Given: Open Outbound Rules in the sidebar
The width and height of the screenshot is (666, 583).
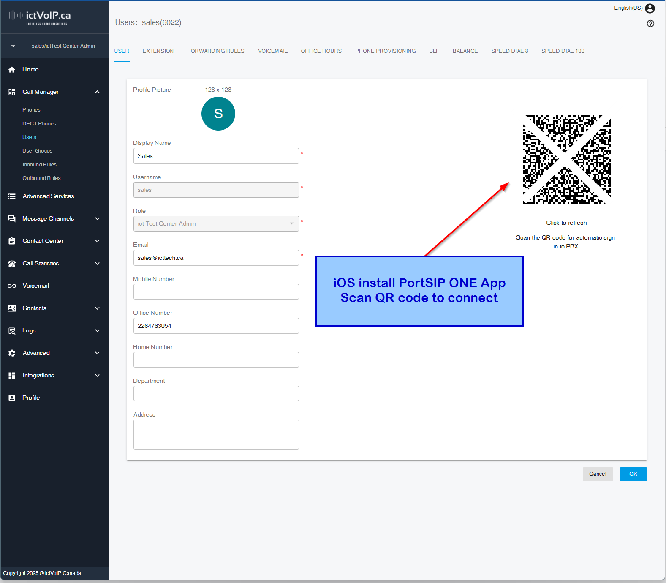Looking at the screenshot, I should [x=41, y=178].
